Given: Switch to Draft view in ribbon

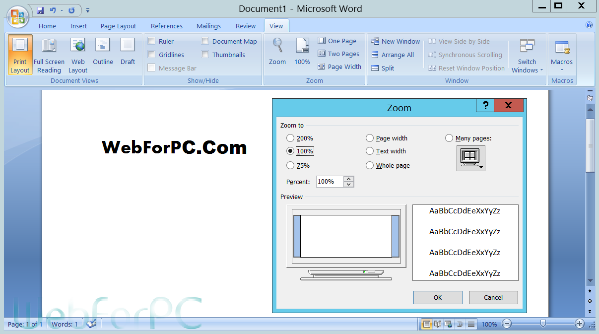Looking at the screenshot, I should click(x=128, y=52).
